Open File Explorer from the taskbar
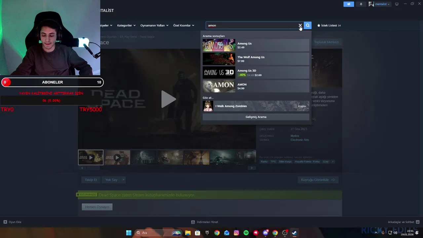This screenshot has width=423, height=238. [x=188, y=233]
